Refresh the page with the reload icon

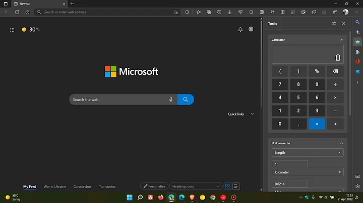tap(17, 12)
